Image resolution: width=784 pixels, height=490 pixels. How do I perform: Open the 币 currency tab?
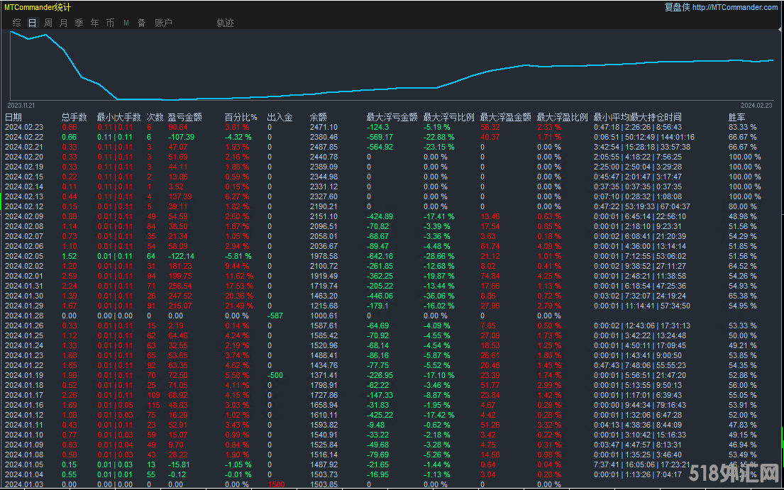(110, 23)
